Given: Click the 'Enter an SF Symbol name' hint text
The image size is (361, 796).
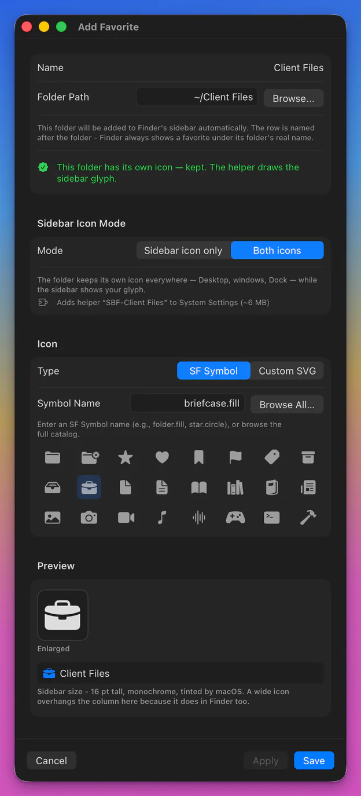Looking at the screenshot, I should [x=160, y=429].
